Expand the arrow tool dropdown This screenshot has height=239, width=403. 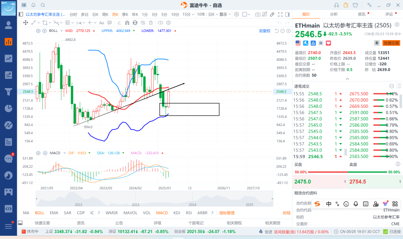(x=95, y=23)
